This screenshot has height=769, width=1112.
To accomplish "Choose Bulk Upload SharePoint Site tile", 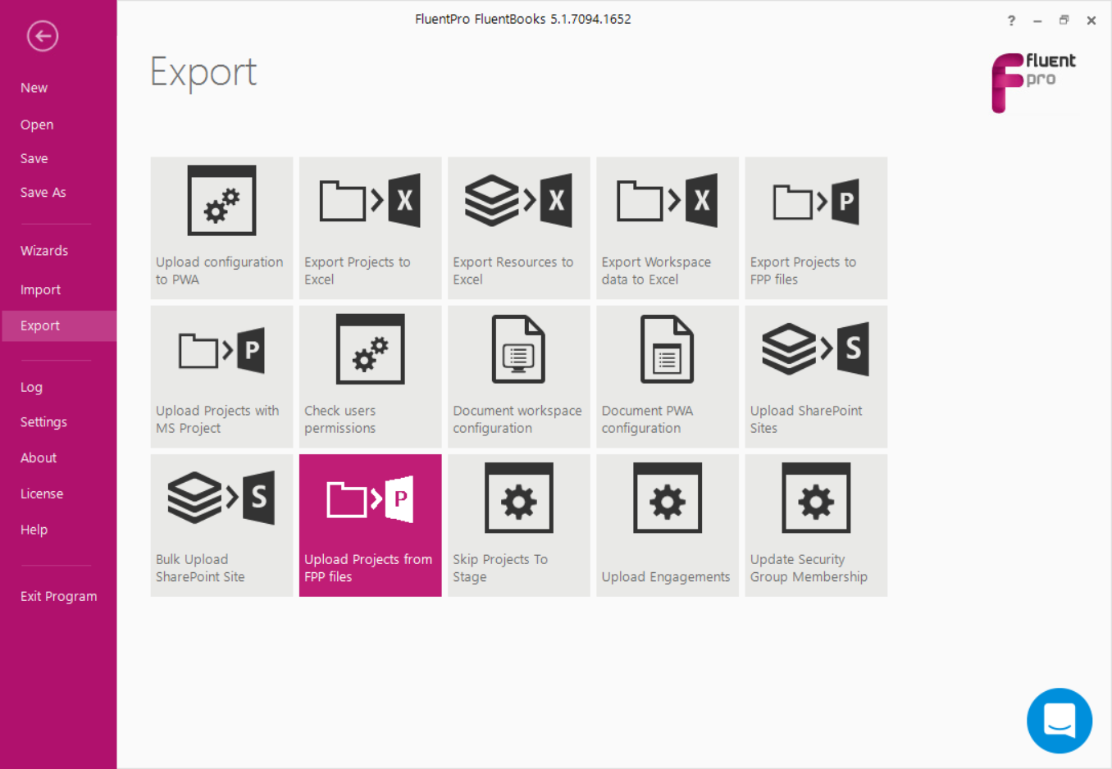I will click(221, 526).
